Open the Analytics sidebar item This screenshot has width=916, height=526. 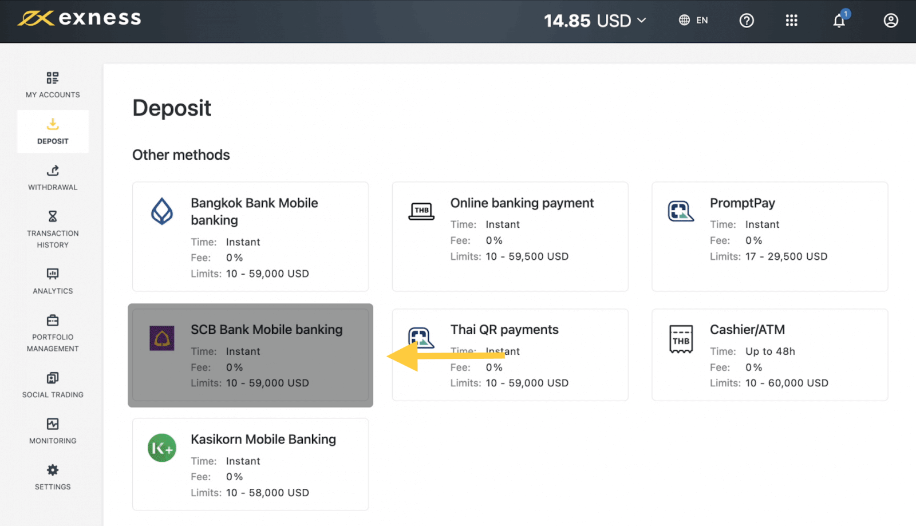point(53,282)
